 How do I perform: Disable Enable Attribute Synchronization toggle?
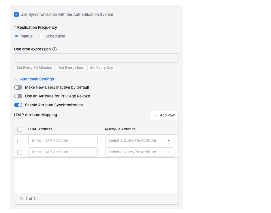point(18,105)
